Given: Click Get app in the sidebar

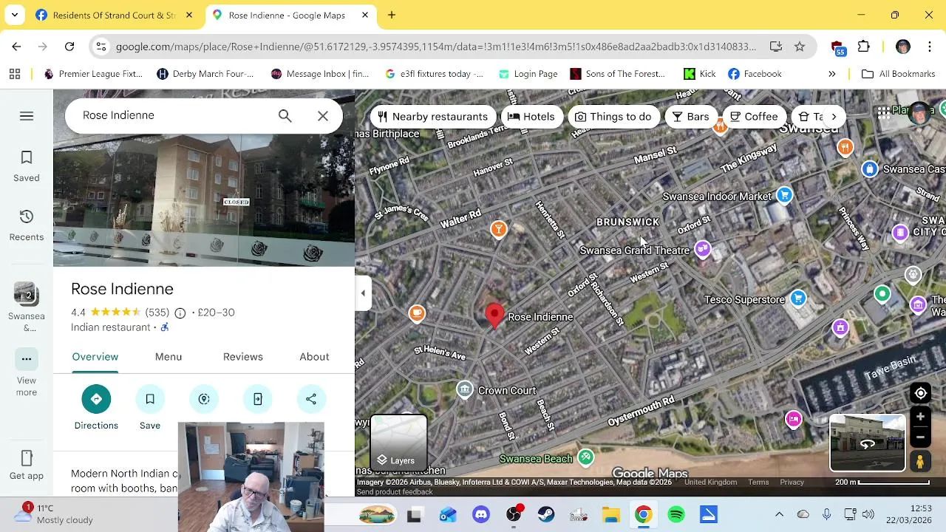Looking at the screenshot, I should [27, 465].
